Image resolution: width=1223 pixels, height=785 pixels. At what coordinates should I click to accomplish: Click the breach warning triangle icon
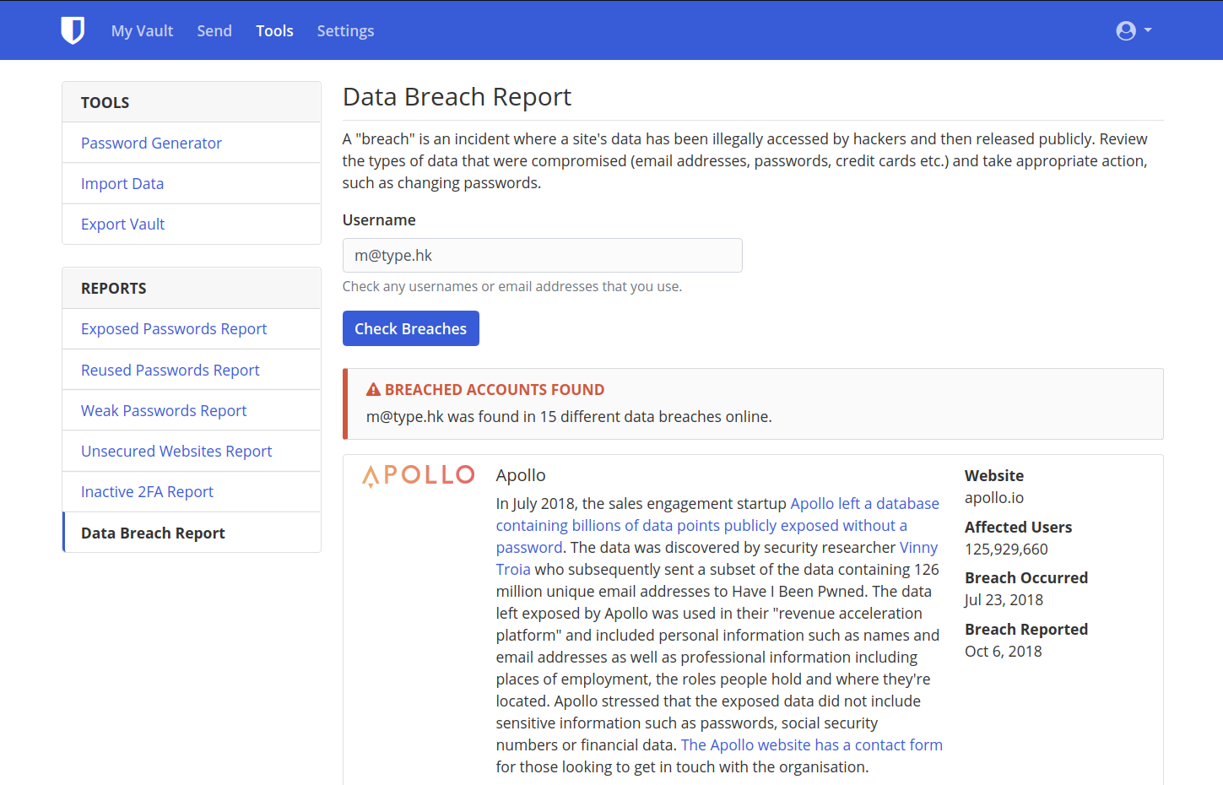coord(373,389)
